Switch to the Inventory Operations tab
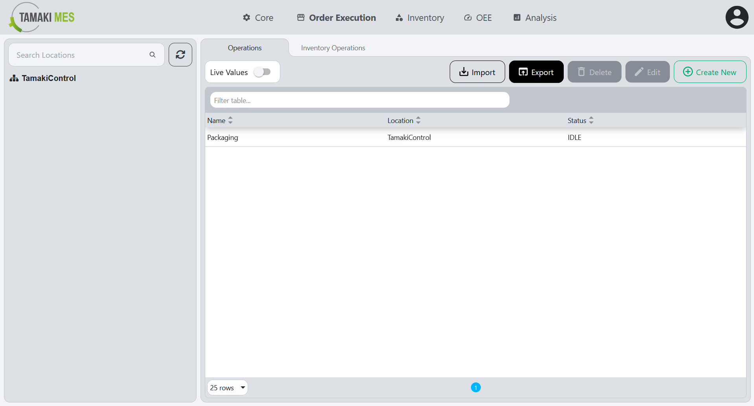754x406 pixels. (333, 48)
